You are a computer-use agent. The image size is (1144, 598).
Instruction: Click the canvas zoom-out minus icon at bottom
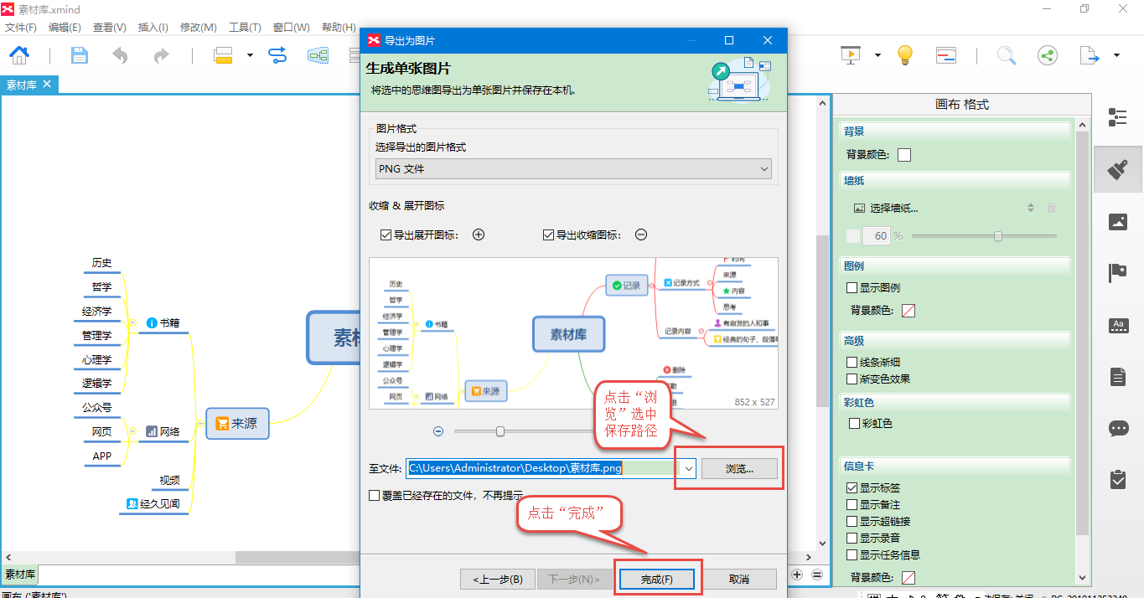pos(816,575)
